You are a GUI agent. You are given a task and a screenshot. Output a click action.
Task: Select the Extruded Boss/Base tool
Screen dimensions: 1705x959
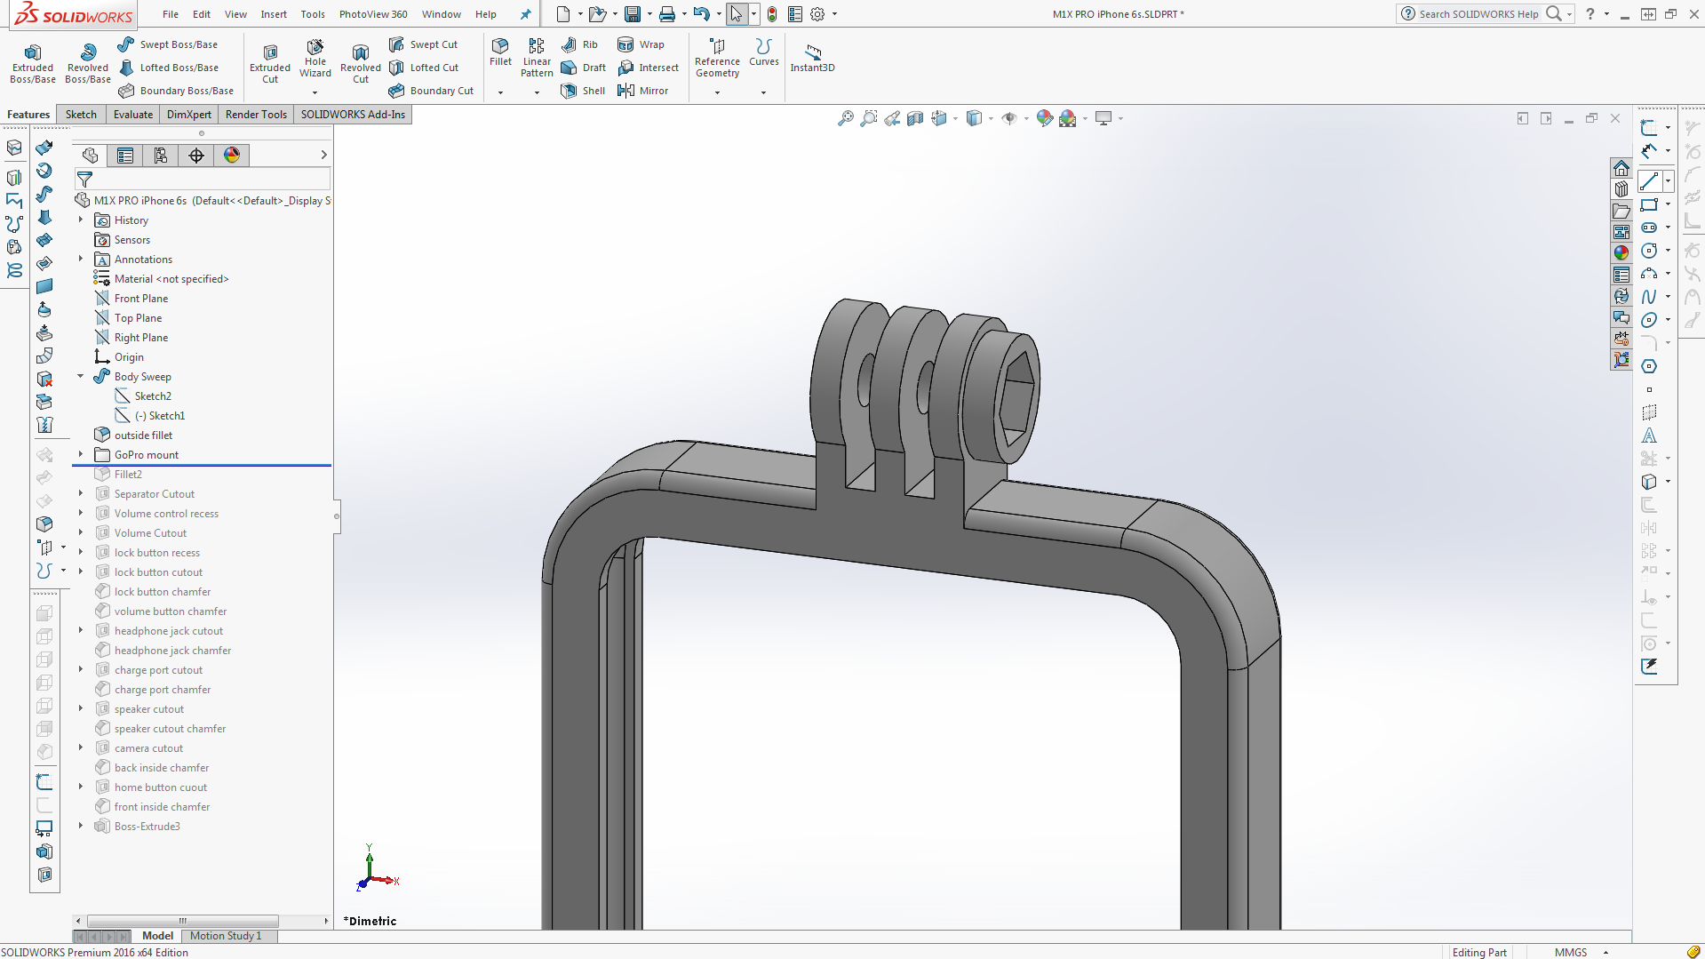33,62
